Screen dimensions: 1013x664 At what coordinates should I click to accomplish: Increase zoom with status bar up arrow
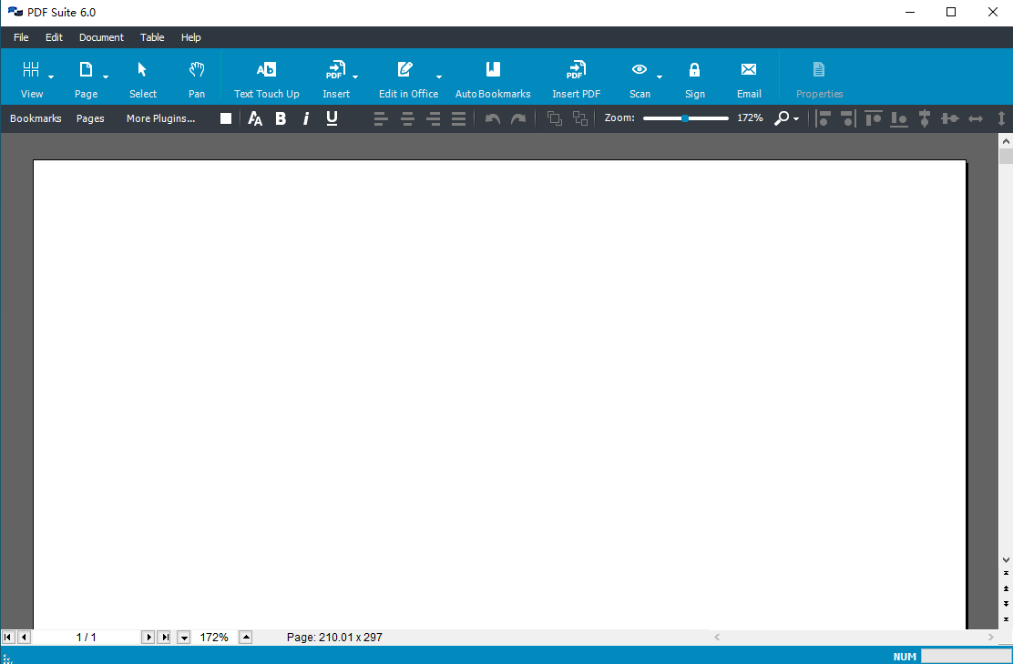coord(245,638)
